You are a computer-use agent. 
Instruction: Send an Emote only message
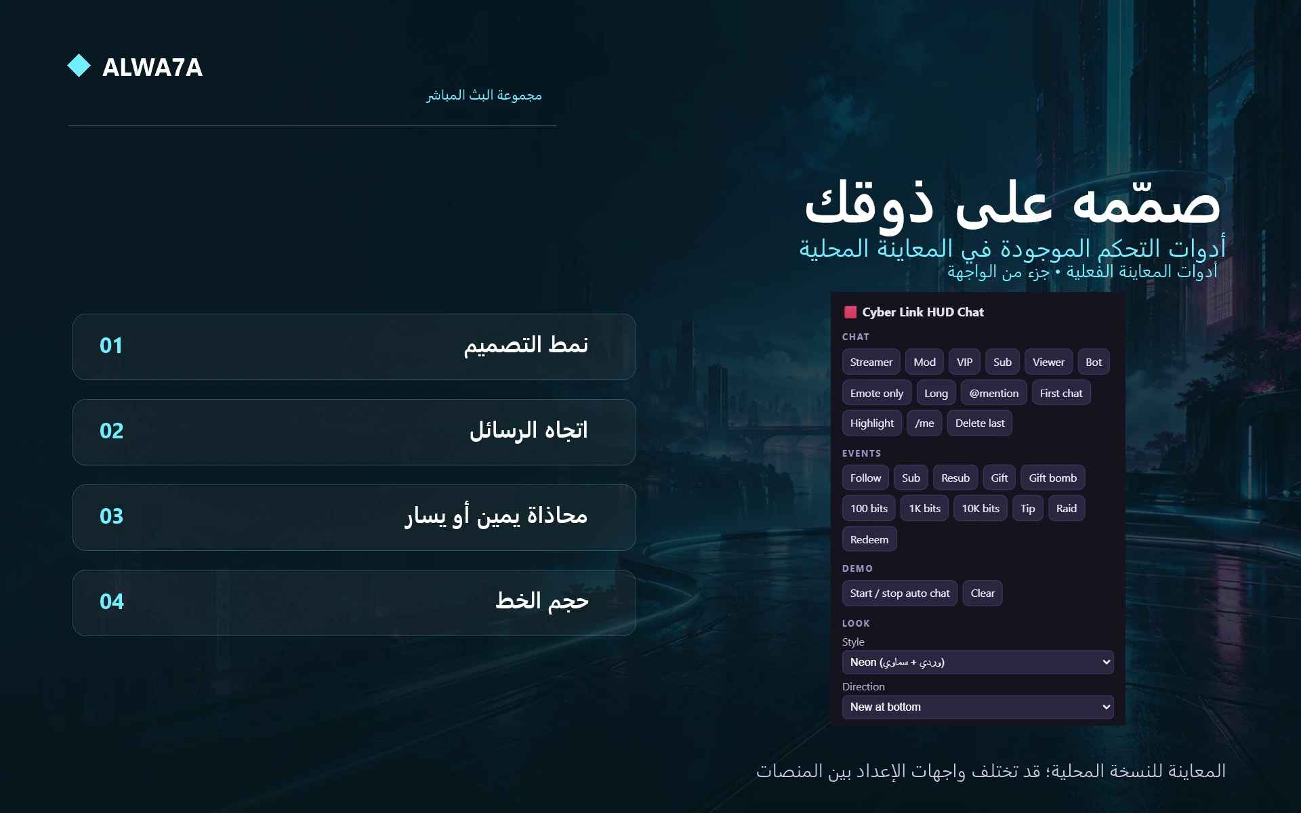point(877,393)
